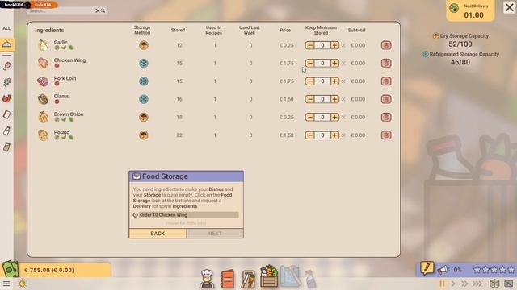This screenshot has width=517, height=290.
Task: Open the floor plan blueprint icon
Action: (290, 276)
